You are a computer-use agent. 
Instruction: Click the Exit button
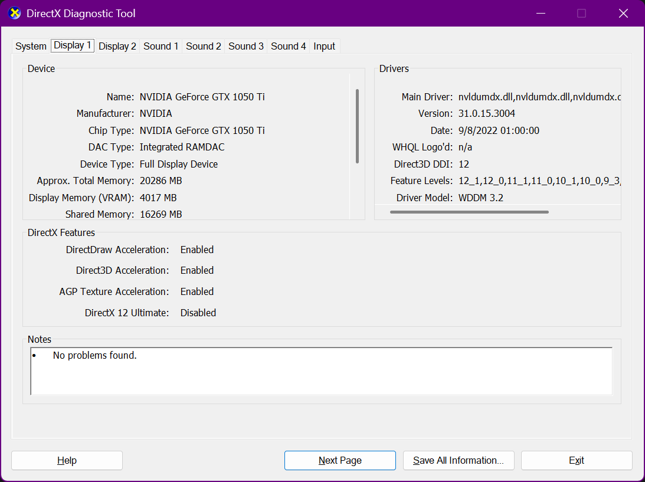pyautogui.click(x=577, y=460)
